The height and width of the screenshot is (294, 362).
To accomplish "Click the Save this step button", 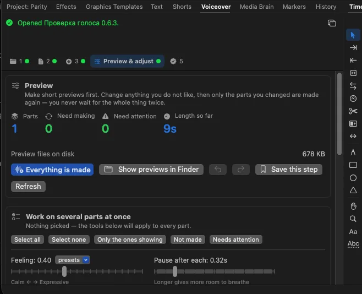I will 289,170.
